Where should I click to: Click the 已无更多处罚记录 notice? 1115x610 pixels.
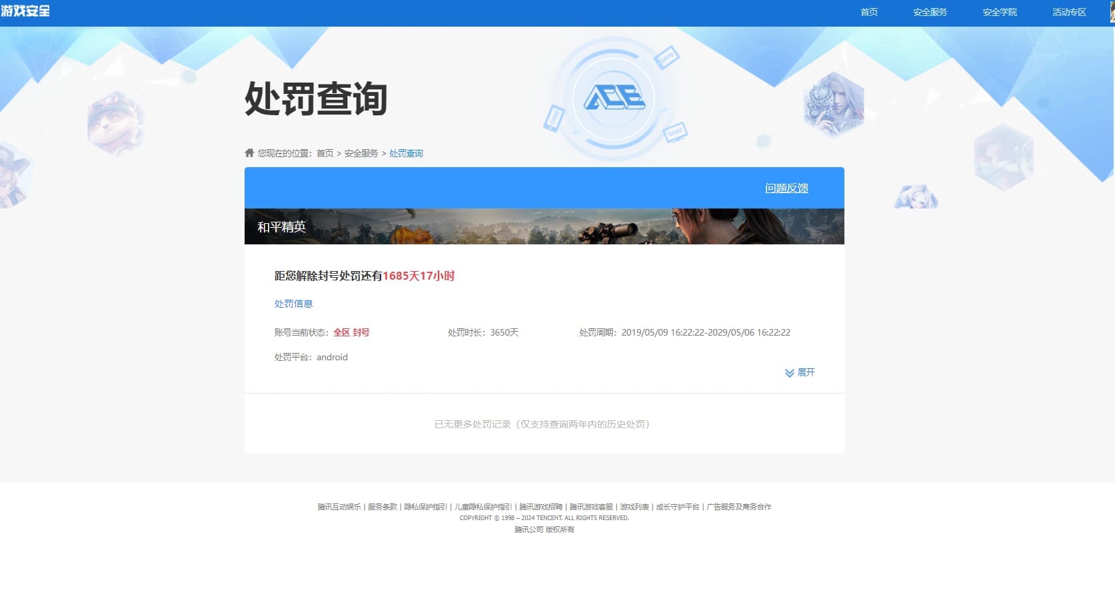point(542,424)
